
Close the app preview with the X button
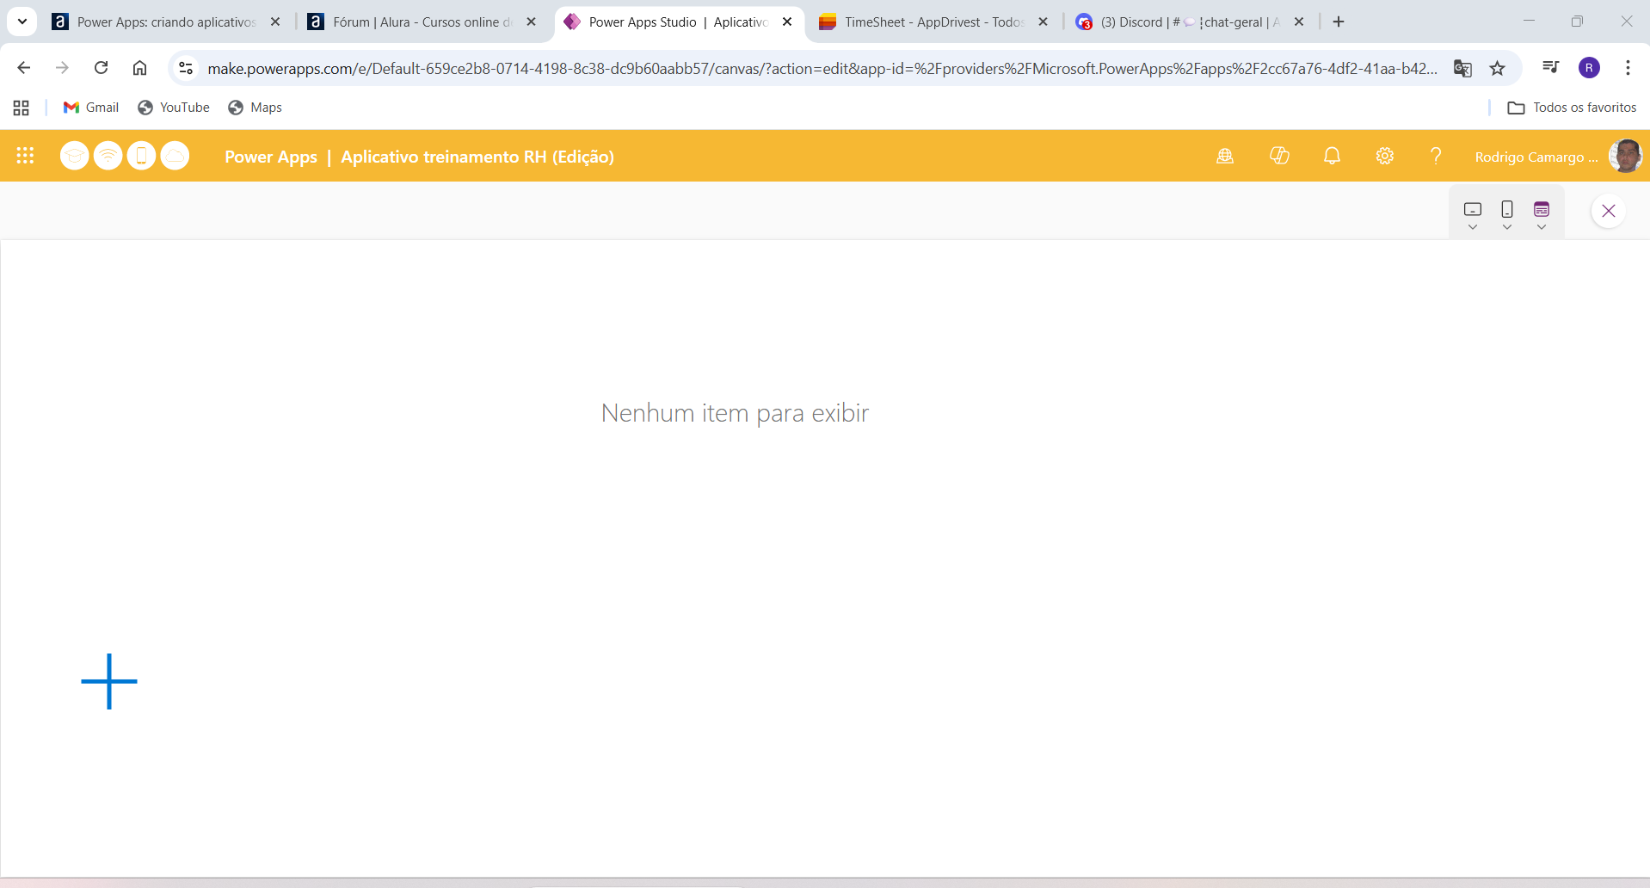pyautogui.click(x=1608, y=211)
